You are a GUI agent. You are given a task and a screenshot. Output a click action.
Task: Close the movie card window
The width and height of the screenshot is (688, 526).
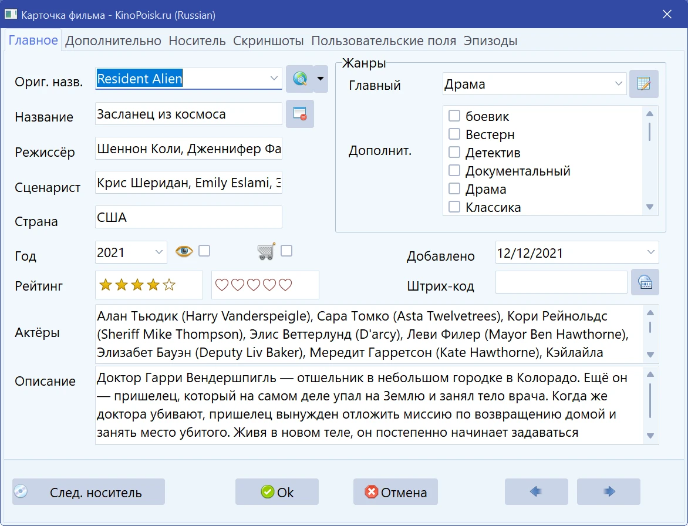click(667, 15)
